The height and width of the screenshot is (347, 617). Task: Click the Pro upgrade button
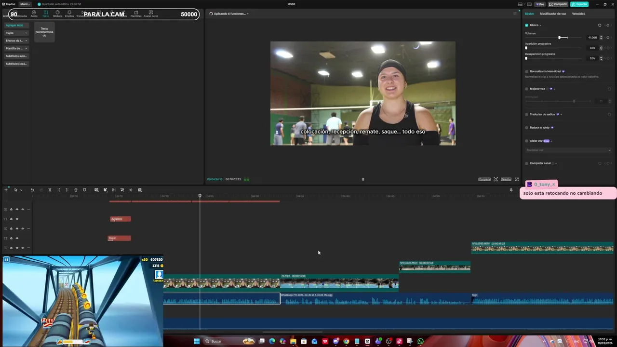(x=539, y=4)
